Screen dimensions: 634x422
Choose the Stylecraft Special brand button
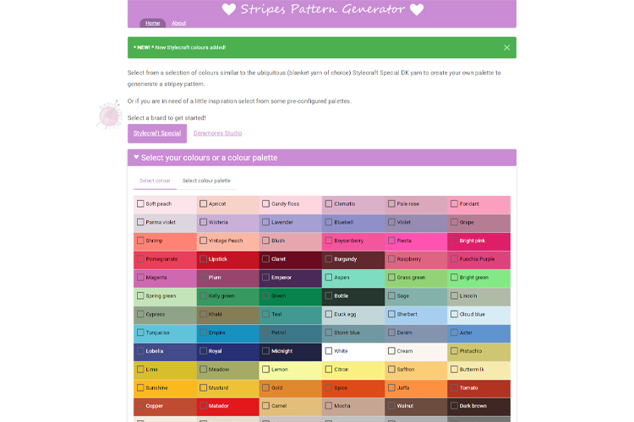(x=157, y=133)
